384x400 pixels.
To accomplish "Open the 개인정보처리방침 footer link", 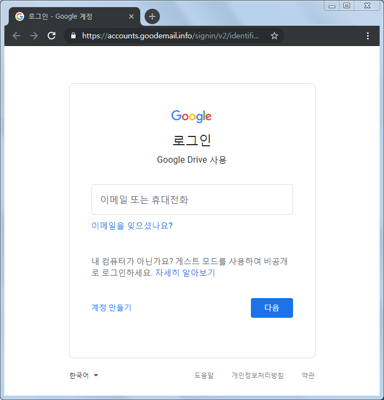I will (257, 375).
